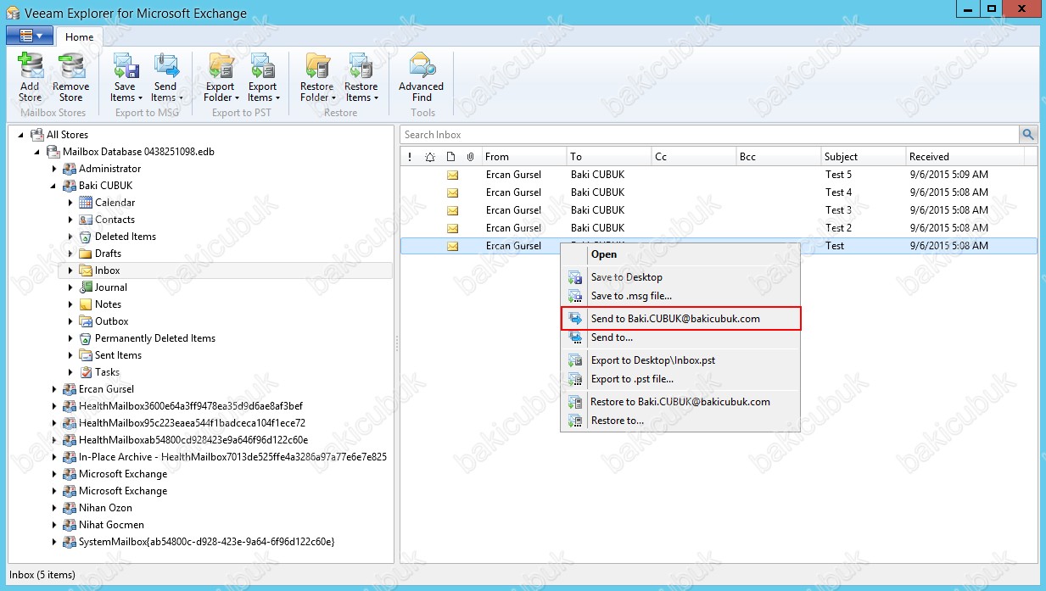Viewport: 1046px width, 591px height.
Task: Click the Notes folder icon
Action: pos(85,304)
